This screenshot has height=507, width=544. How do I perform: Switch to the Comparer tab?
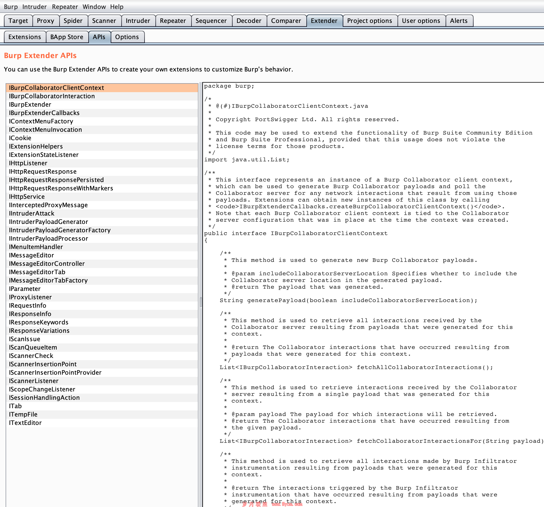tap(286, 21)
